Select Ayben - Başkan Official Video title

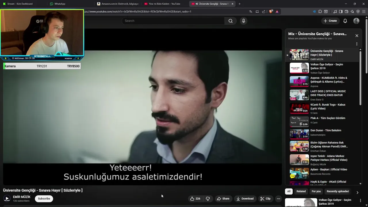point(329,169)
